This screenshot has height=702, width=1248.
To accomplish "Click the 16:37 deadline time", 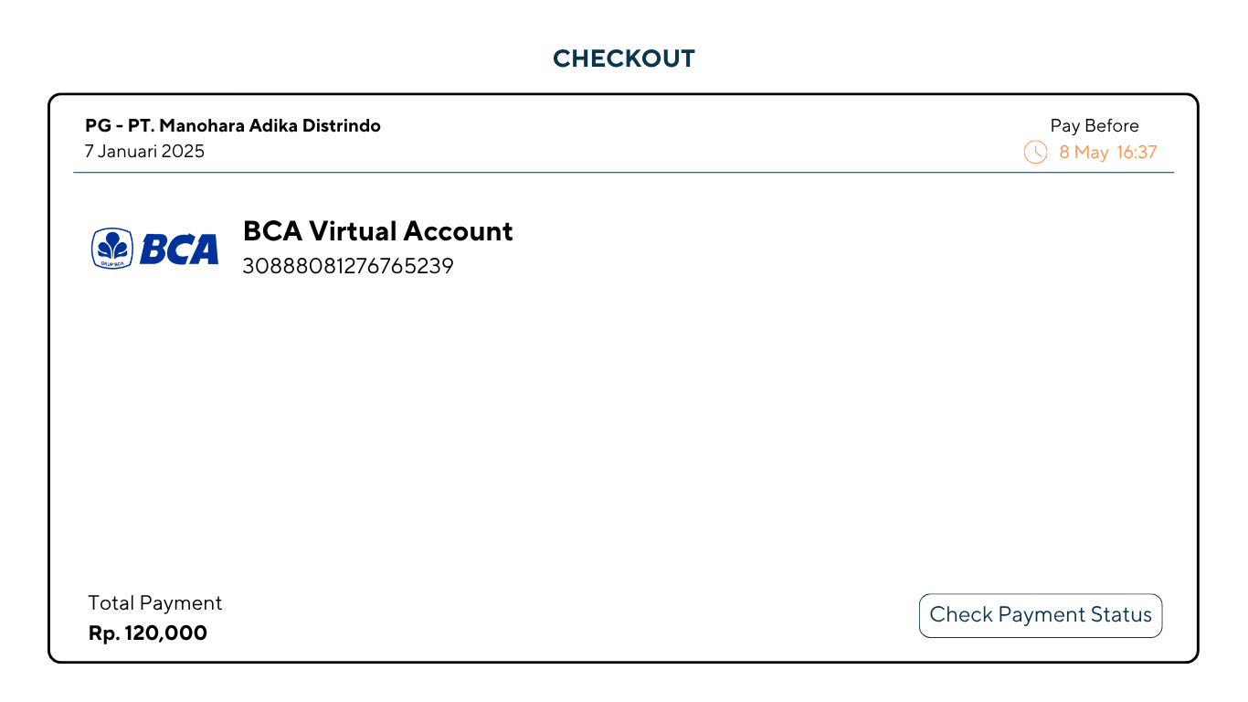I will pyautogui.click(x=1137, y=153).
